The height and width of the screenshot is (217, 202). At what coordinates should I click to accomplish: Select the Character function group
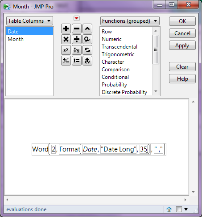[113, 62]
